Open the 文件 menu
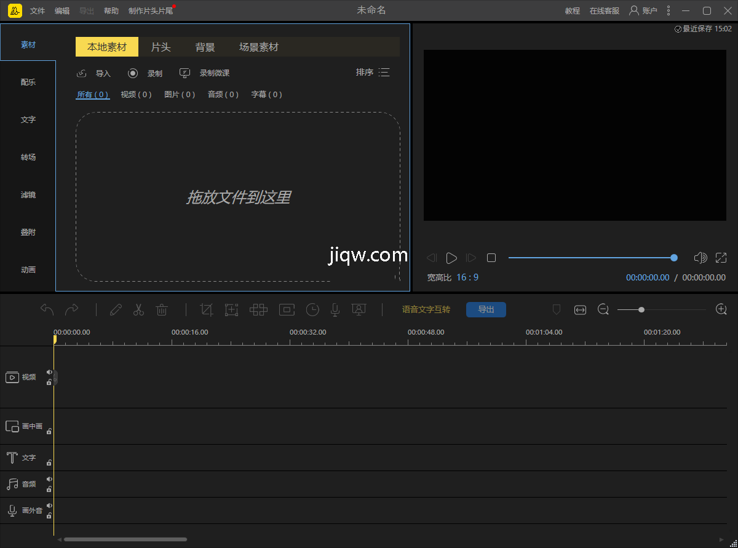This screenshot has height=548, width=738. point(38,11)
